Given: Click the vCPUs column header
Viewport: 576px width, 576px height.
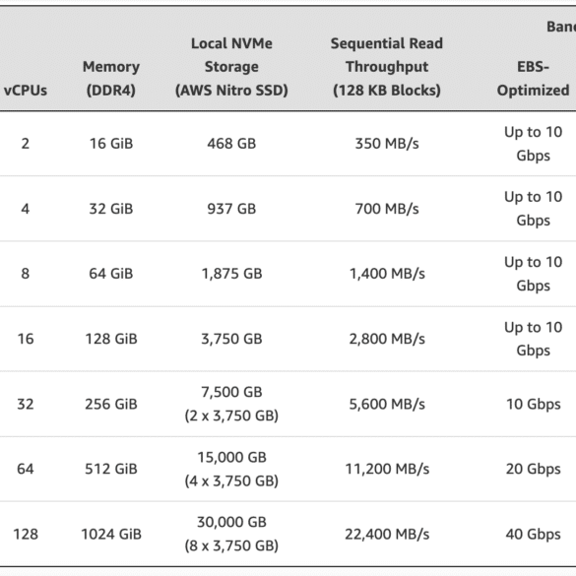Looking at the screenshot, I should tap(26, 91).
